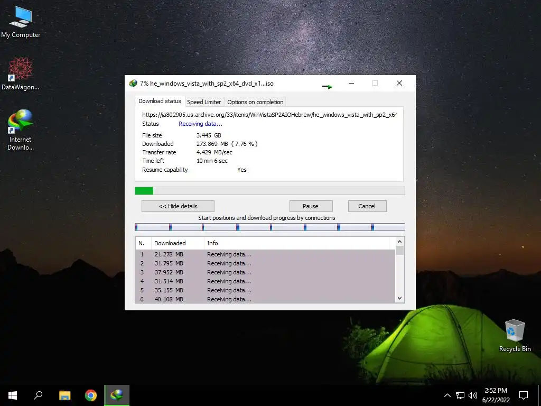Image resolution: width=541 pixels, height=406 pixels.
Task: Open the Recycle Bin icon
Action: [515, 336]
